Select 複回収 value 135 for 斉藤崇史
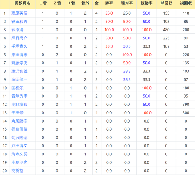 pos(186,63)
